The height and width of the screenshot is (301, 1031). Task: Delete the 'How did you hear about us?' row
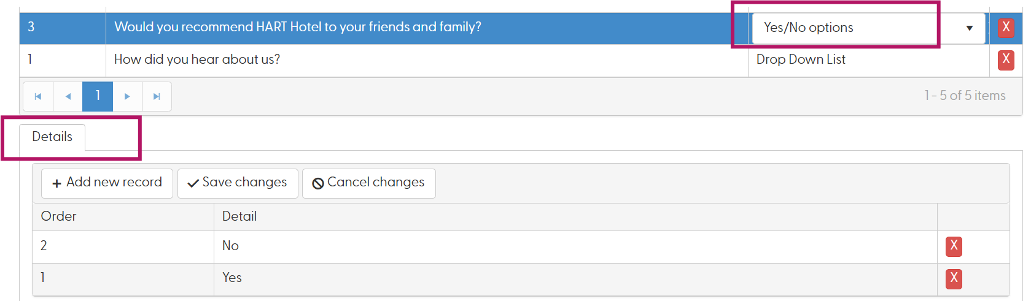[1006, 60]
